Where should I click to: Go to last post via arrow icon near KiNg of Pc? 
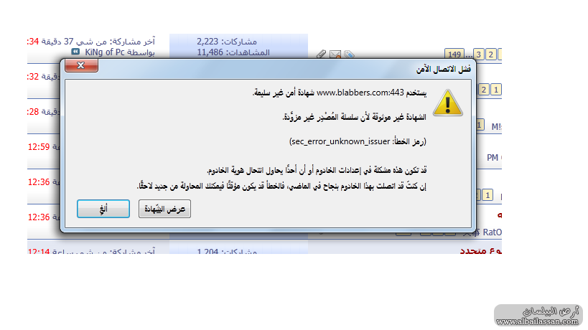[75, 52]
